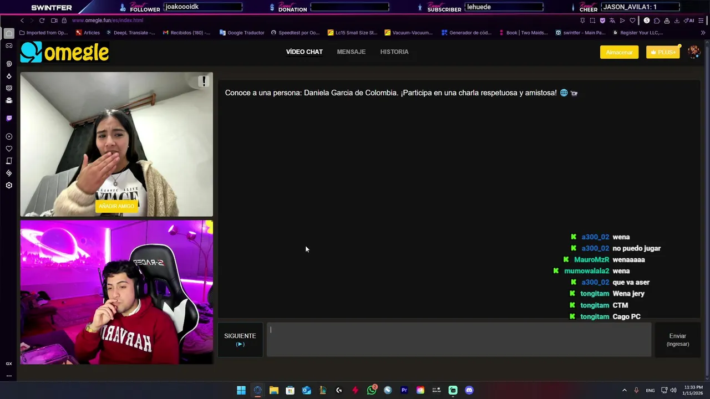Click the stranger's video feed
The image size is (710, 399).
tap(116, 144)
